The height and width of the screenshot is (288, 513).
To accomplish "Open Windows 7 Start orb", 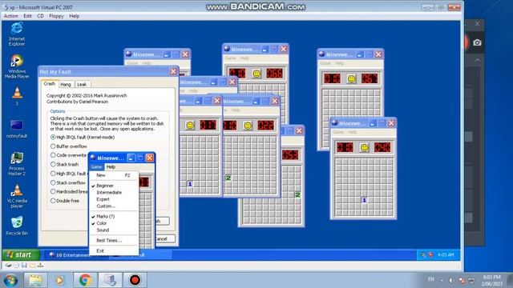I will (x=10, y=280).
